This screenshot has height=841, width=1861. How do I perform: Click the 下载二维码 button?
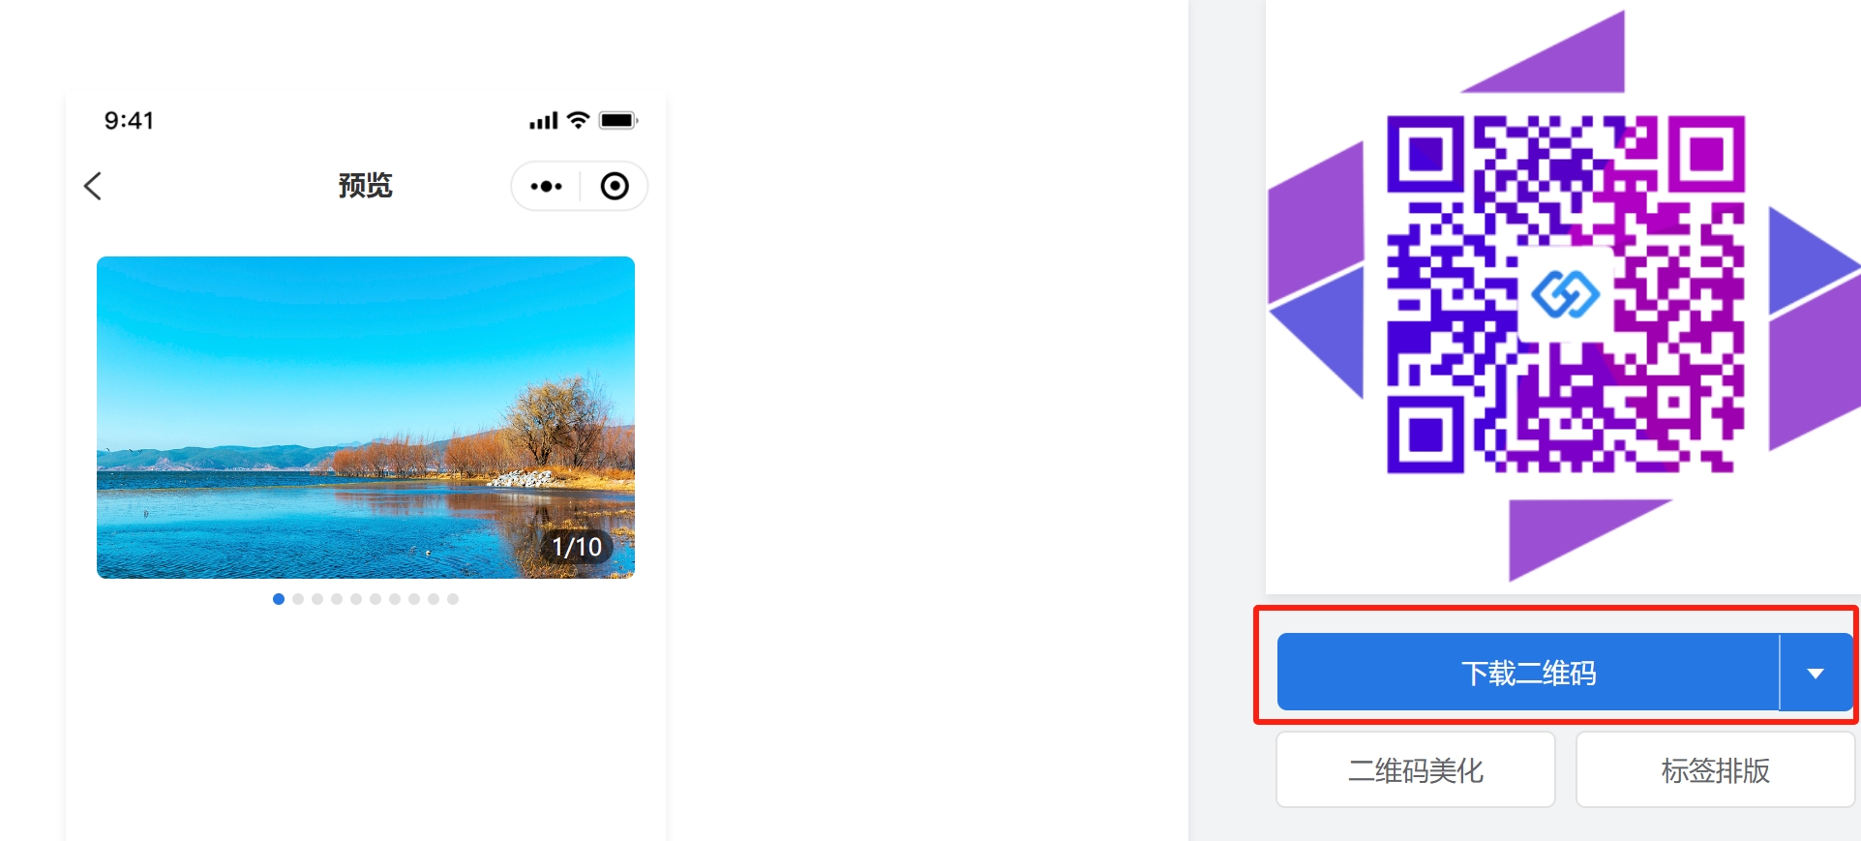point(1528,673)
